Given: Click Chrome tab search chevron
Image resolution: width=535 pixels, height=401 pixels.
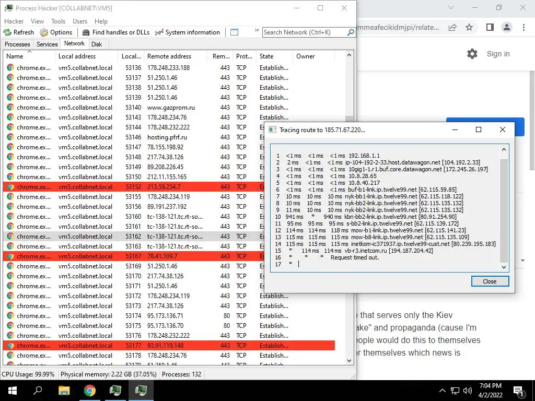Looking at the screenshot, I should point(451,7).
